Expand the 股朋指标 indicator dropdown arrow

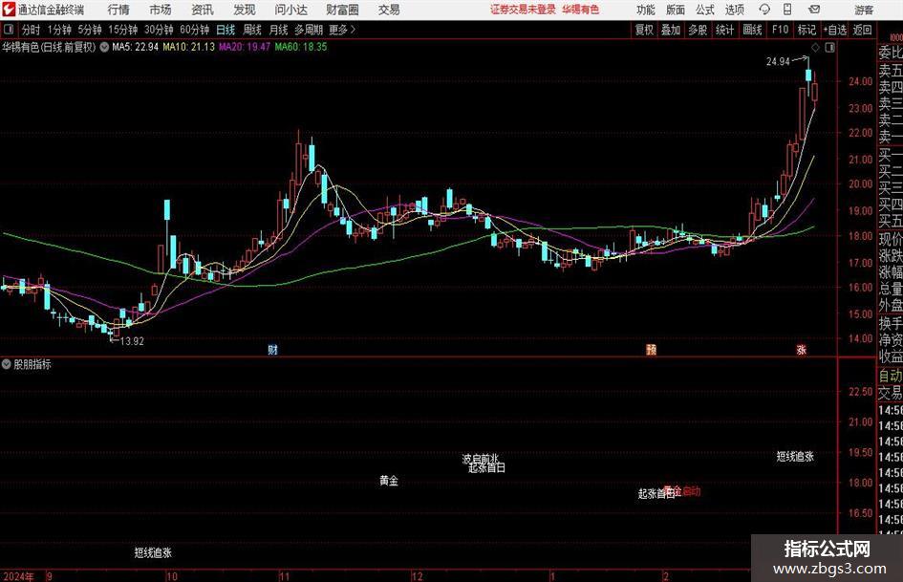click(7, 364)
